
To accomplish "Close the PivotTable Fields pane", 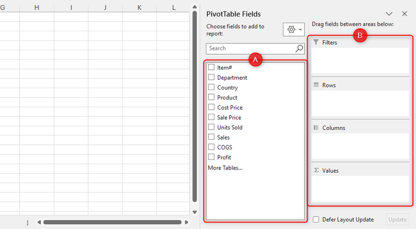I will pos(404,14).
